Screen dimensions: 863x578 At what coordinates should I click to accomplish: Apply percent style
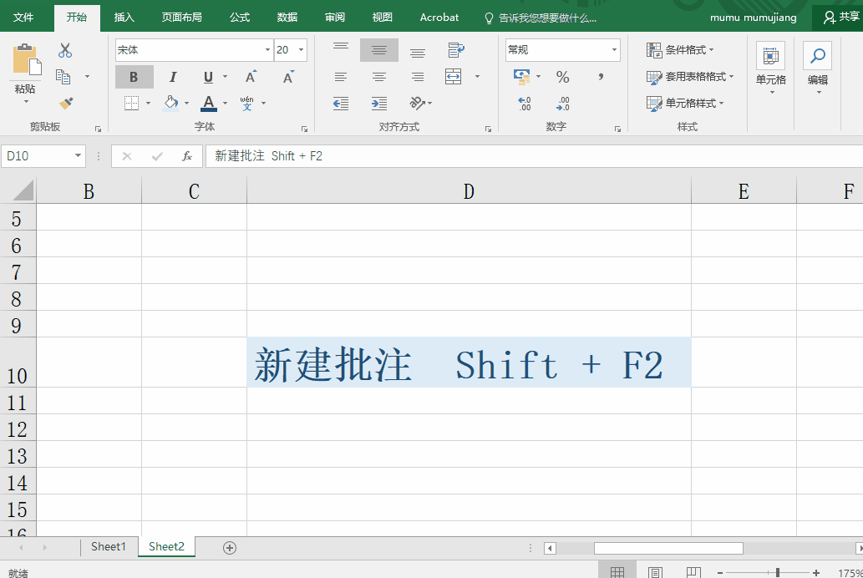562,77
